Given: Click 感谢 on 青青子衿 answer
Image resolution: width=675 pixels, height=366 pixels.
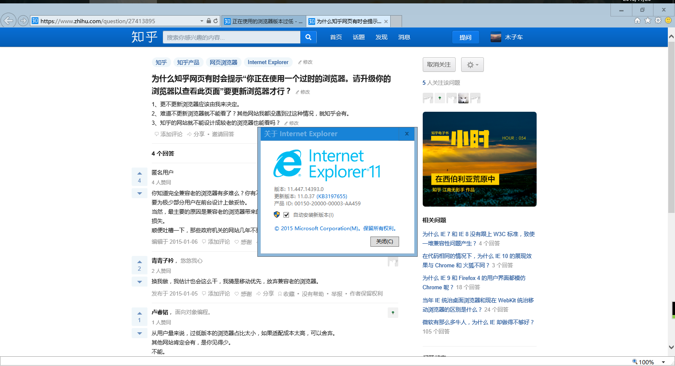Looking at the screenshot, I should (243, 293).
